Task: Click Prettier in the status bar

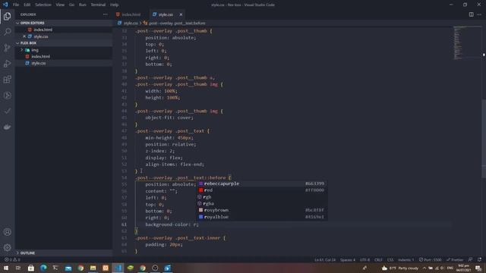Action: tap(455, 259)
